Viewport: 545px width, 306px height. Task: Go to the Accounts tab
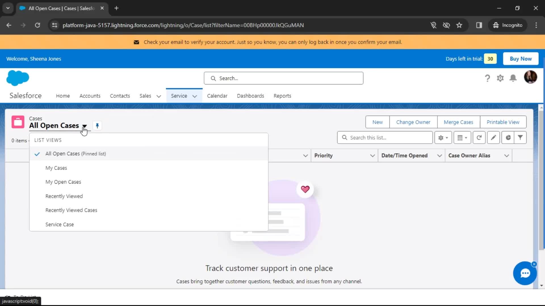coord(90,96)
